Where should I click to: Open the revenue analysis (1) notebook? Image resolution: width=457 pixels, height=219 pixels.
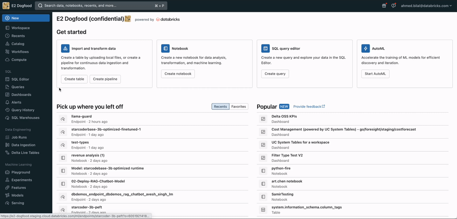click(88, 155)
